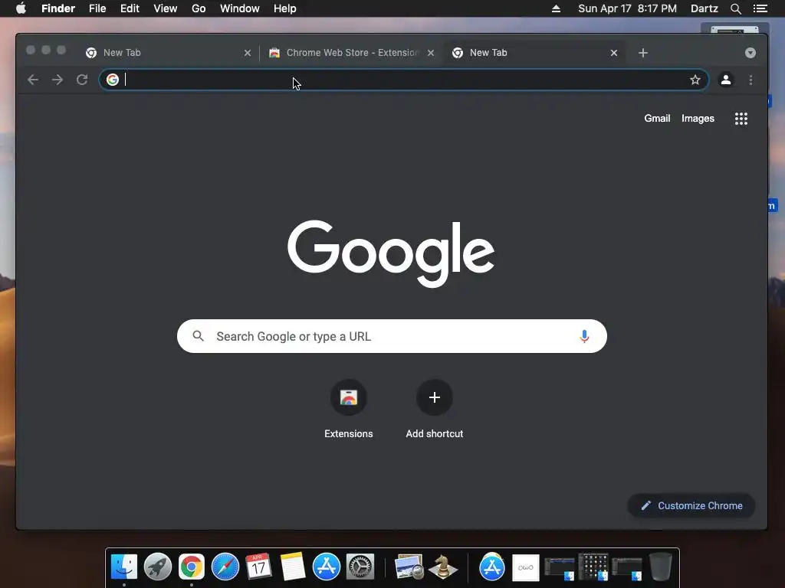Close the first New Tab tab
This screenshot has height=588, width=785.
[x=248, y=53]
